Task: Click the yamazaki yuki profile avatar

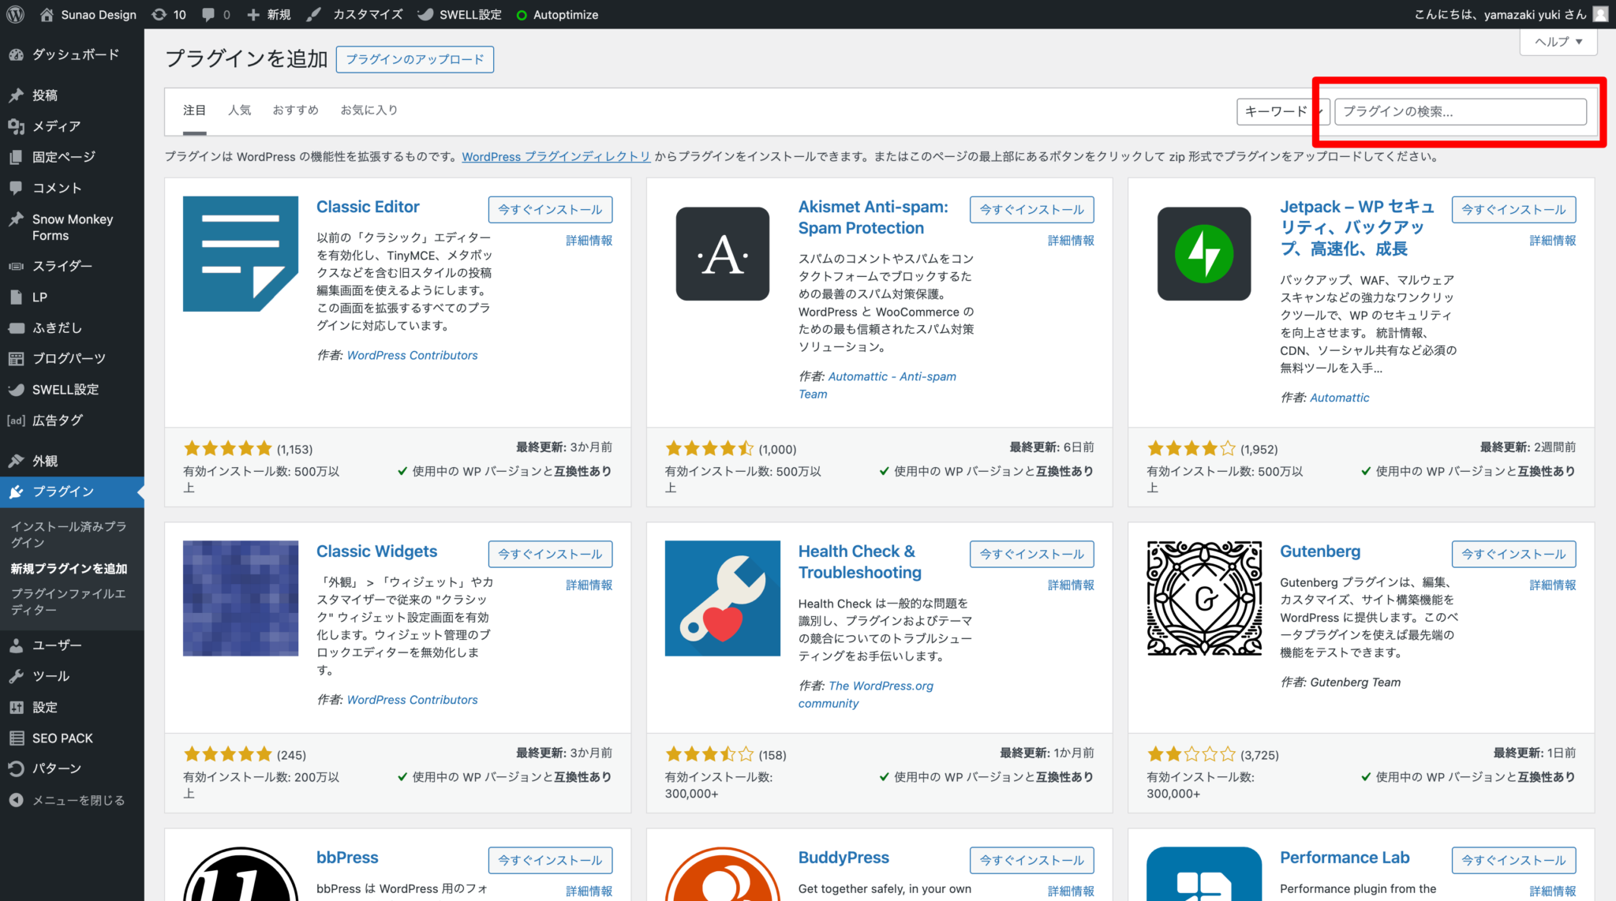Action: point(1600,14)
